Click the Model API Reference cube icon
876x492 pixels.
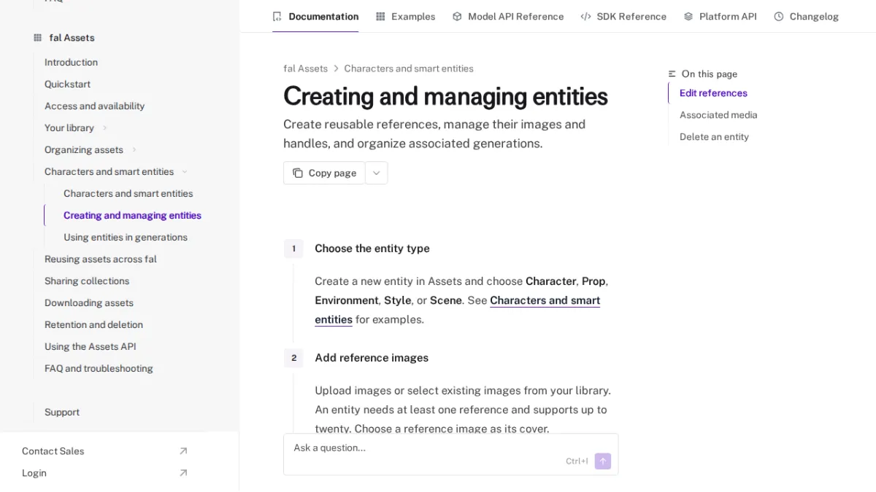point(457,17)
